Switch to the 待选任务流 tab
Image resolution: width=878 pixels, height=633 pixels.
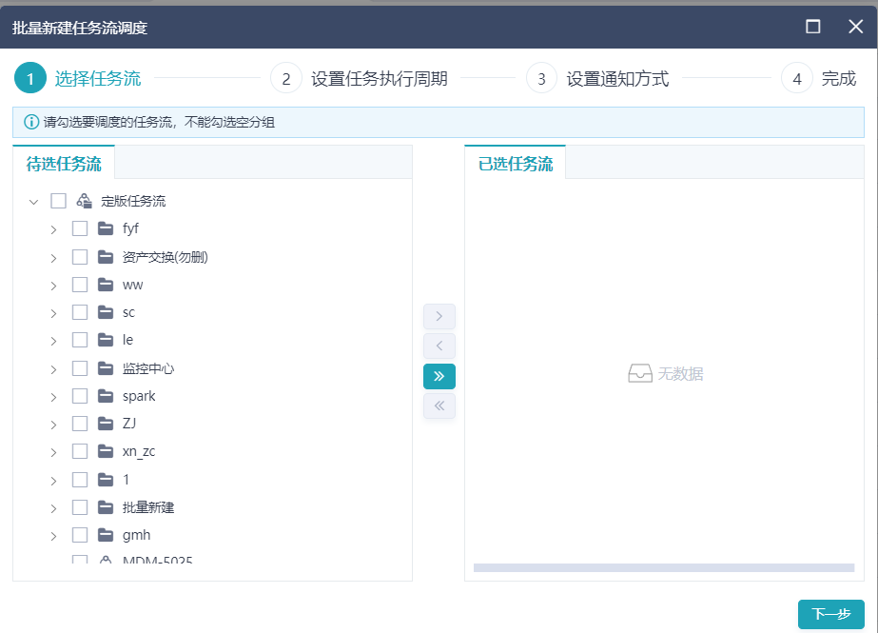pos(64,163)
